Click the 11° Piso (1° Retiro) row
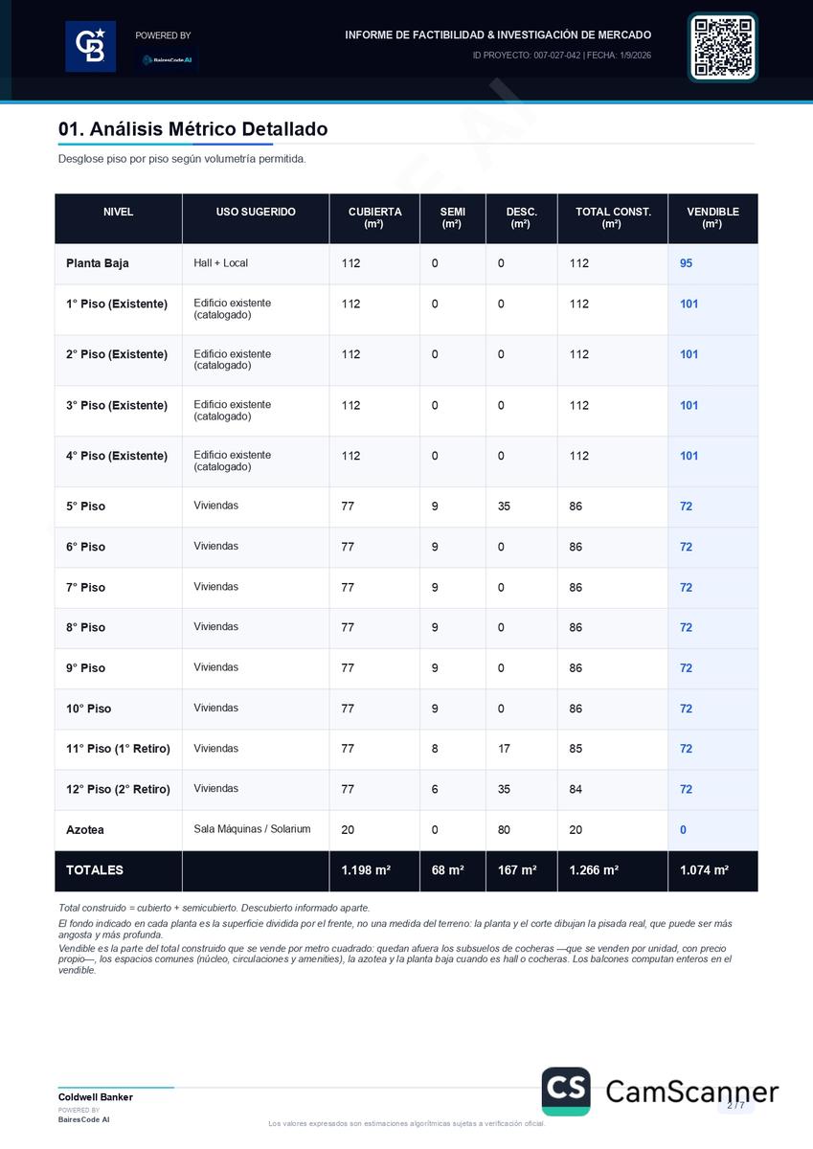Image resolution: width=813 pixels, height=1149 pixels. 406,749
